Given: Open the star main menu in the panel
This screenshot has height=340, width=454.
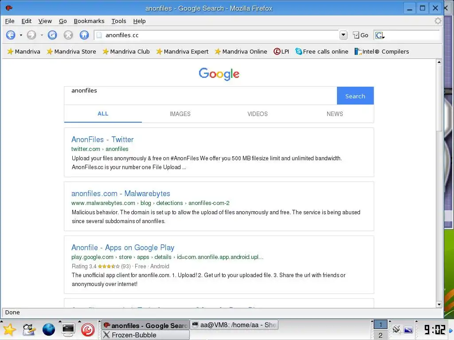Looking at the screenshot, I should pyautogui.click(x=9, y=329).
